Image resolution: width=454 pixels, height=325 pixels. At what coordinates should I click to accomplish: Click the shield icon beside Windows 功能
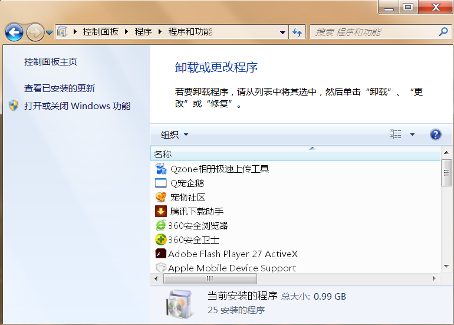[x=14, y=106]
